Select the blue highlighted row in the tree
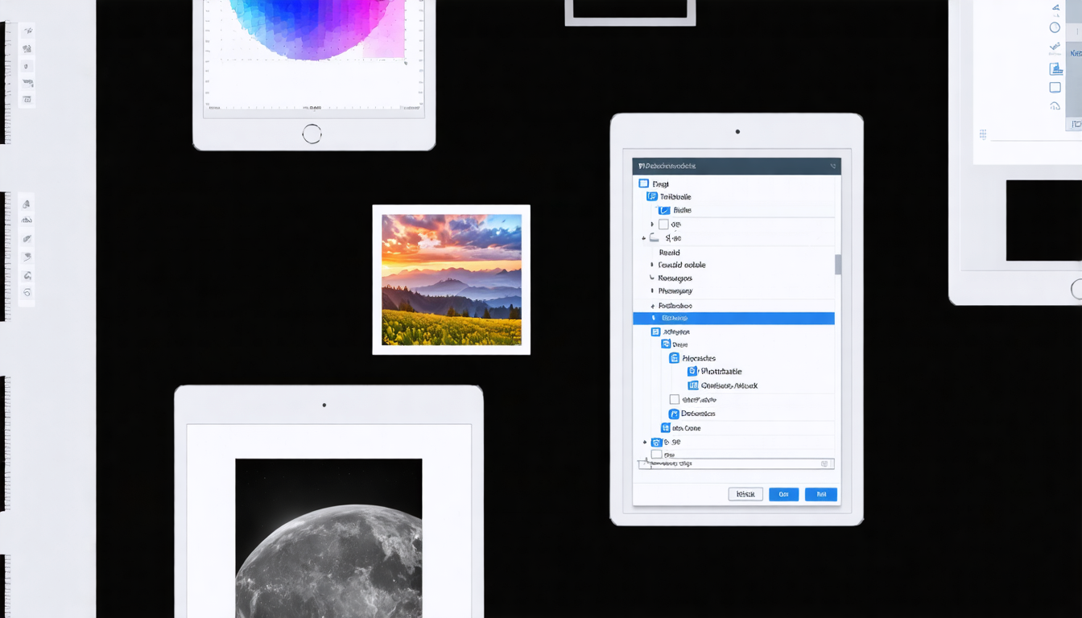 coord(733,319)
